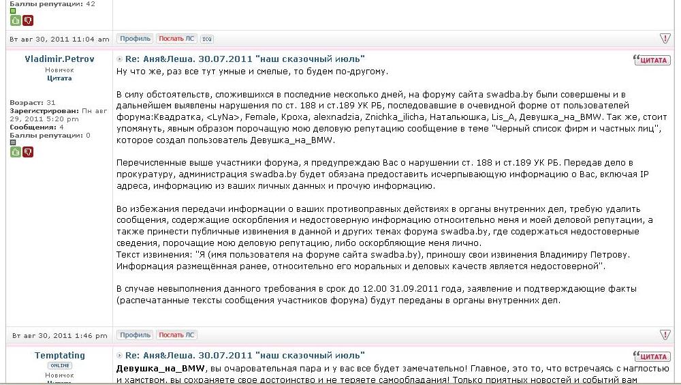Quote Temptating's post with ЦИТАТА button
Viewport: 681px width, 385px height.
click(x=651, y=356)
